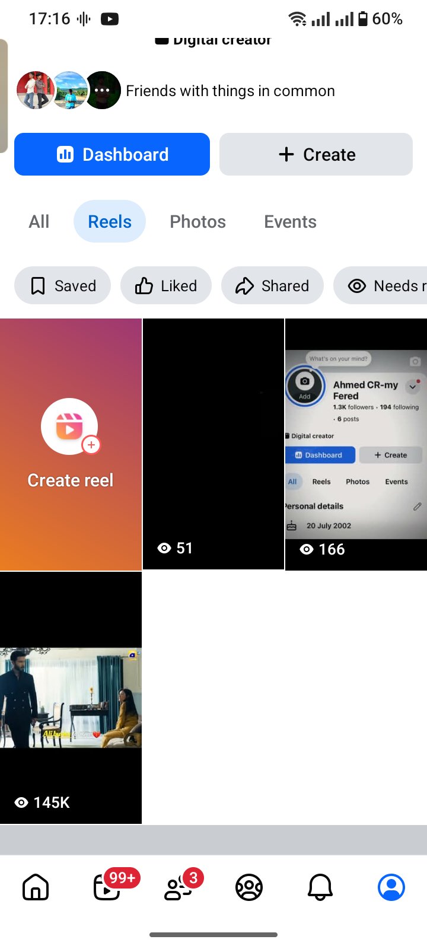This screenshot has width=427, height=949.
Task: Tap the Digital creator label
Action: pyautogui.click(x=213, y=40)
